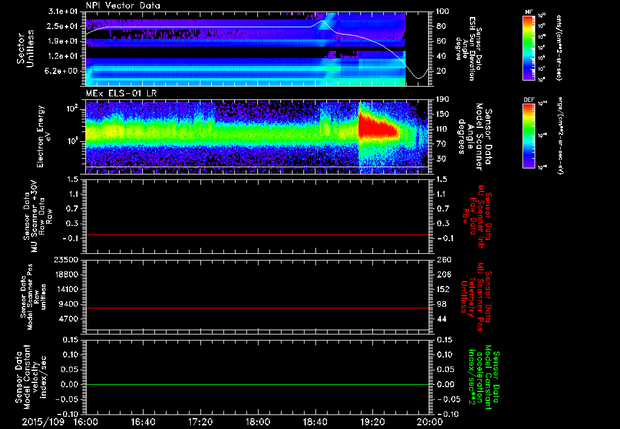The width and height of the screenshot is (620, 429).
Task: Click the "MU Scanner +30V Raw Data" axis label
Action: (x=38, y=216)
